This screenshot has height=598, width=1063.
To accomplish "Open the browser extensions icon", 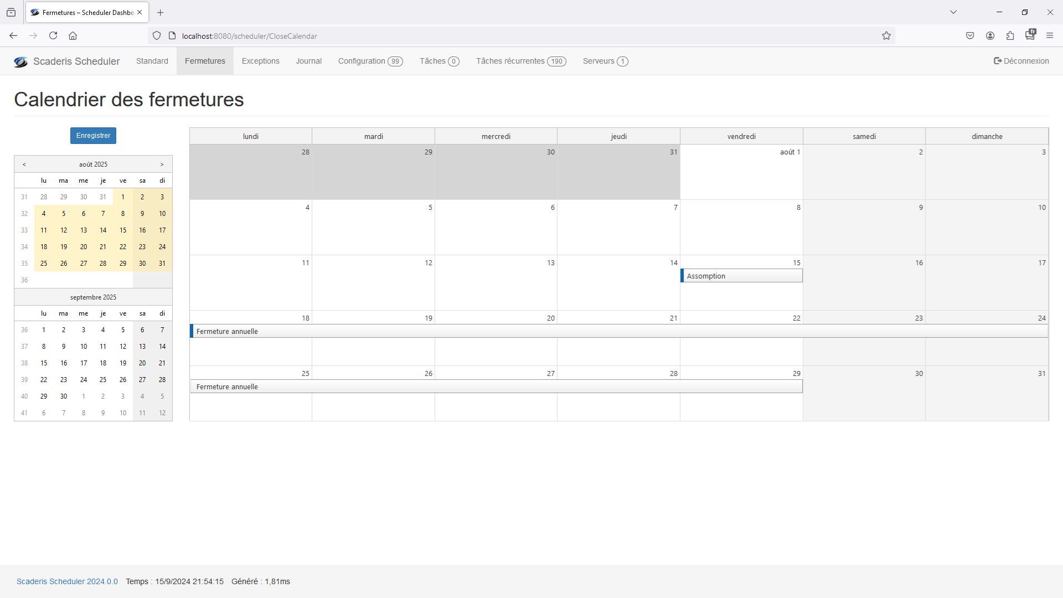I will [x=1010, y=36].
